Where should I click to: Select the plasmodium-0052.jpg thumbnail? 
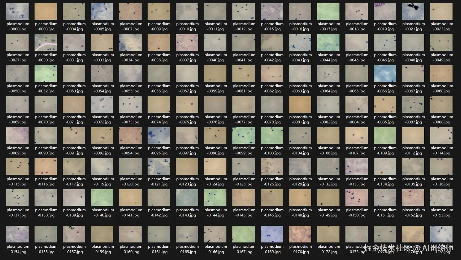coord(46,74)
